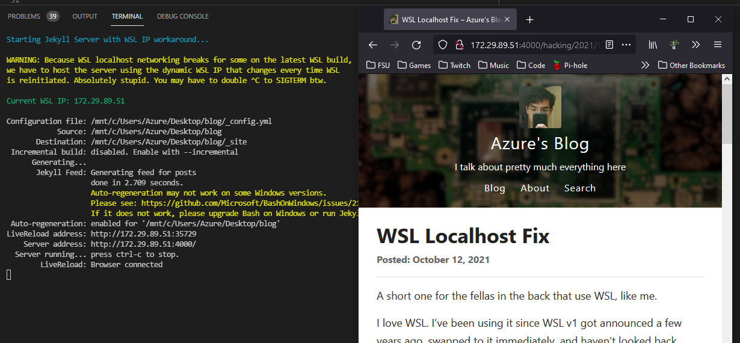Close the WSL Localhost Fix tab
Image resolution: width=740 pixels, height=343 pixels.
click(x=507, y=20)
